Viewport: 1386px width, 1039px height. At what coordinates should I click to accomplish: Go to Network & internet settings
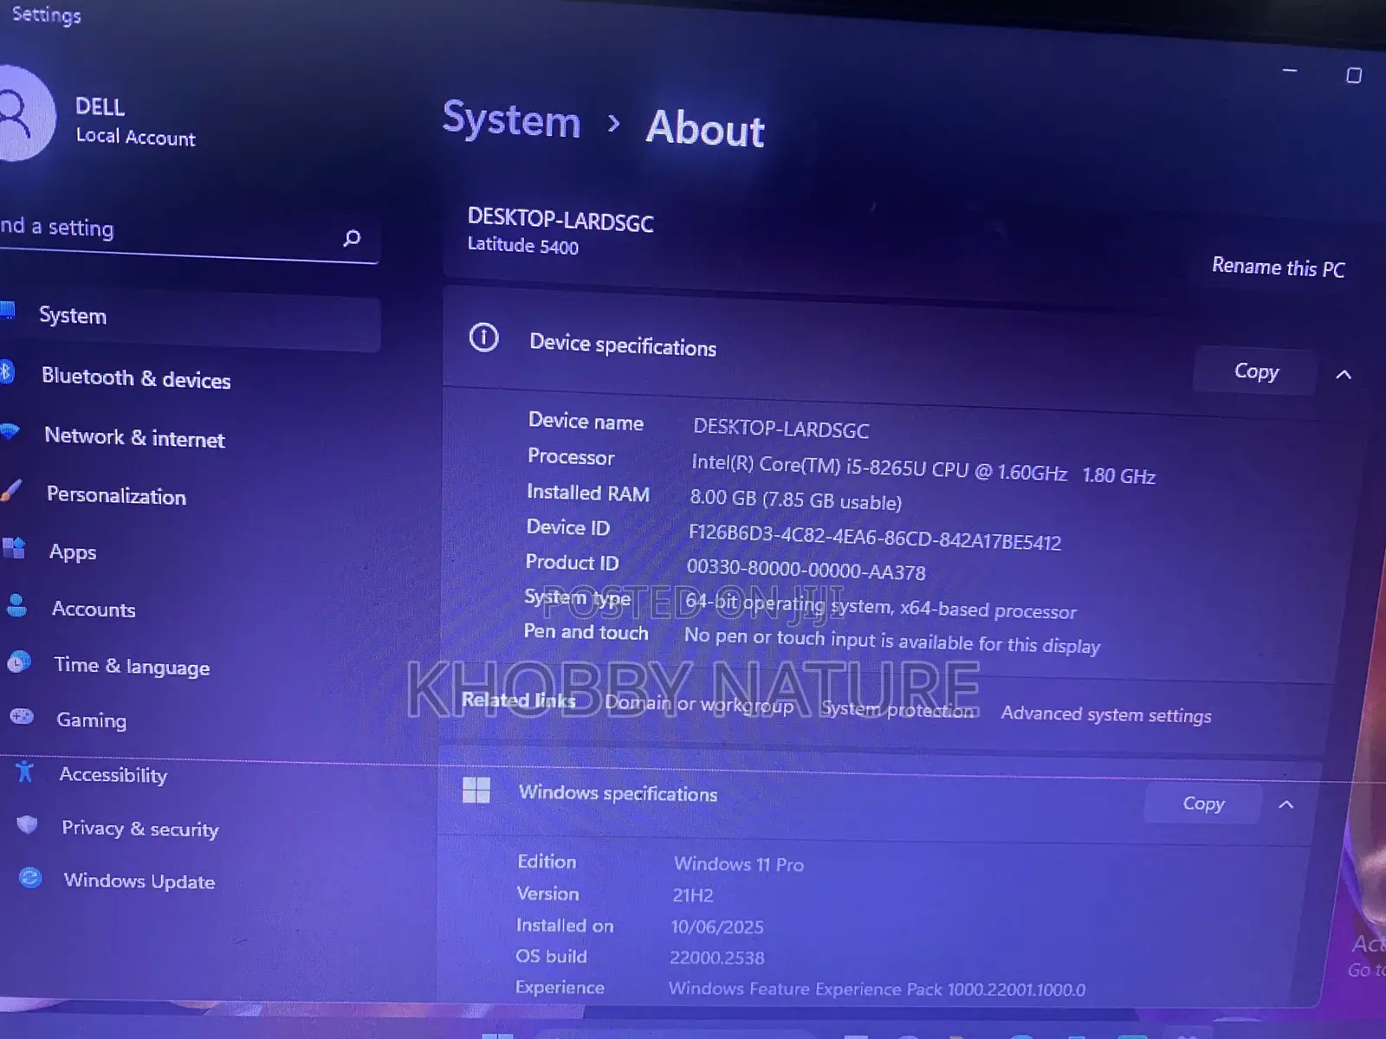coord(134,437)
